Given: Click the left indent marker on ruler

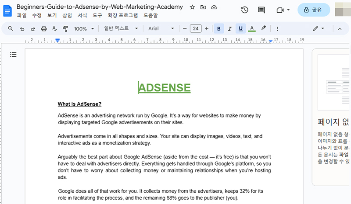Looking at the screenshot, I should point(57,41).
